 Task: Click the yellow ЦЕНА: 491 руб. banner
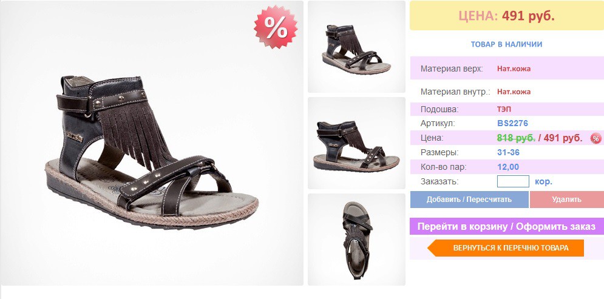(506, 15)
